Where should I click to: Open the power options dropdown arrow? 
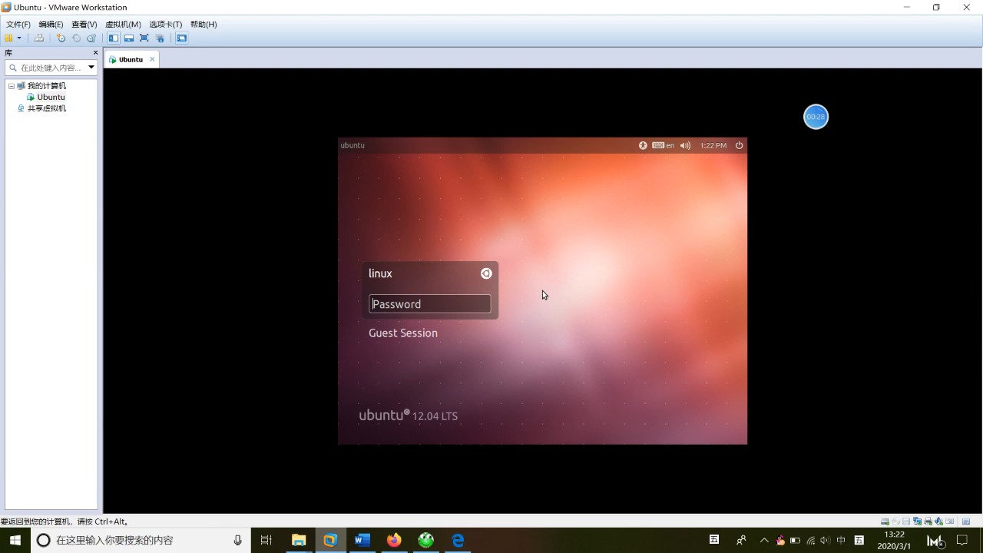coord(19,38)
